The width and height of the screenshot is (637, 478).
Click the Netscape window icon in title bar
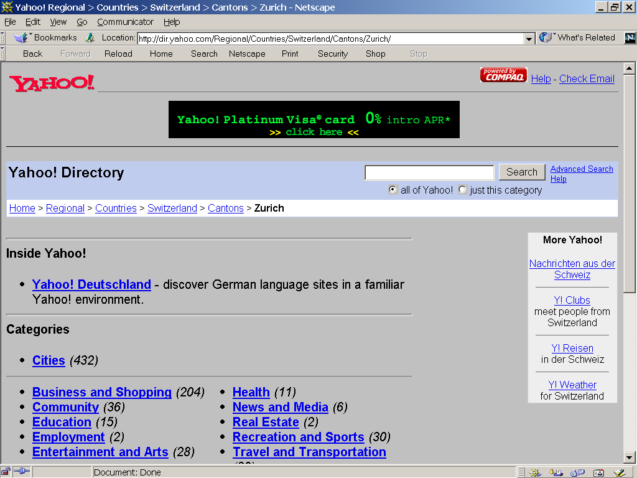coord(7,7)
